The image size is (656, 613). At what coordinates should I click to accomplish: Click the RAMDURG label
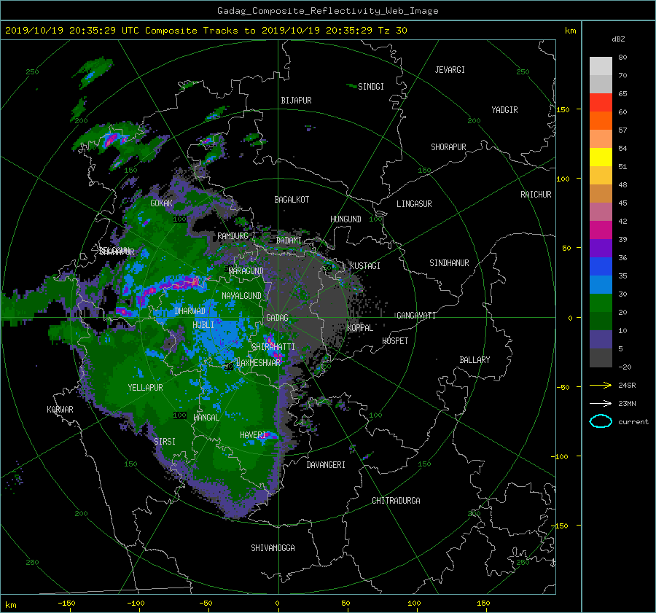[x=233, y=236]
